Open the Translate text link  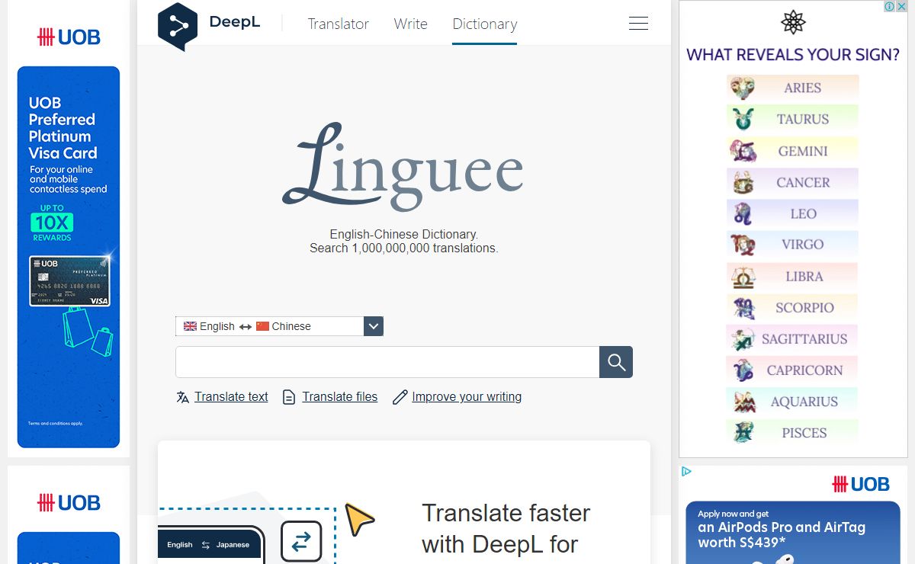(231, 397)
